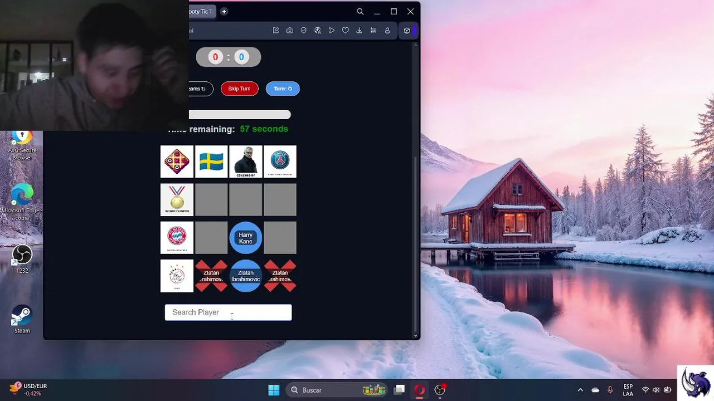Click the volume speaker tray icon
The height and width of the screenshot is (401, 714).
[656, 390]
